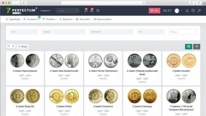This screenshot has width=206, height=116.
Task: Open the help question mark icon
Action: click(193, 11)
